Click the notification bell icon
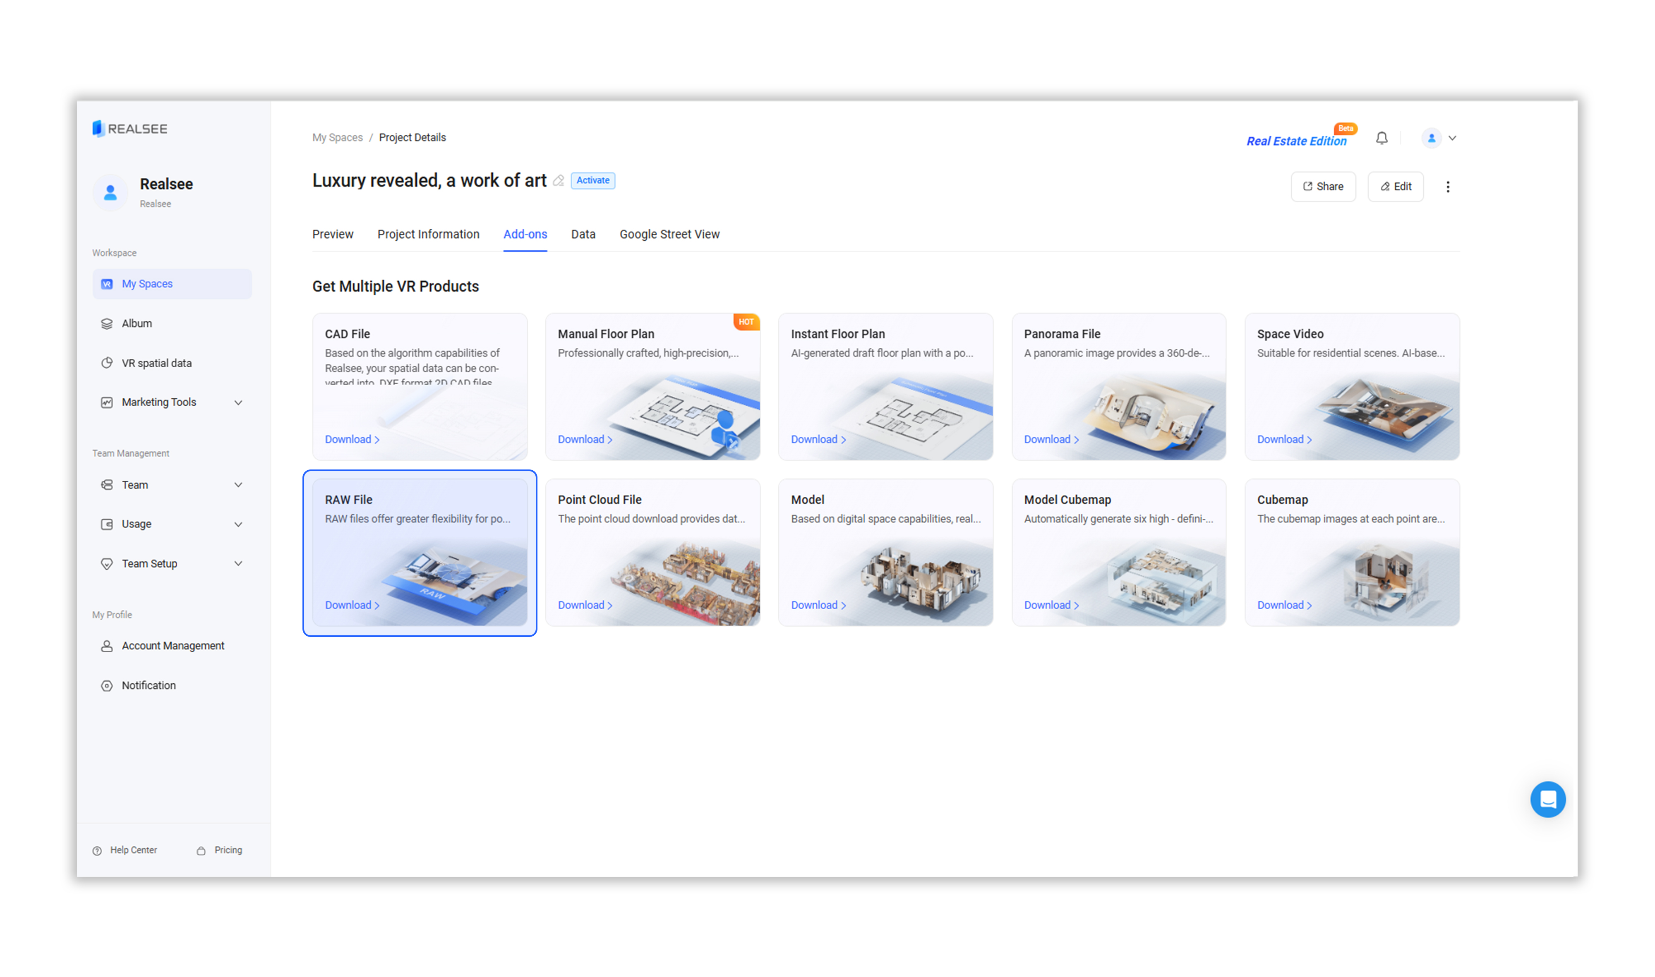 coord(1381,138)
